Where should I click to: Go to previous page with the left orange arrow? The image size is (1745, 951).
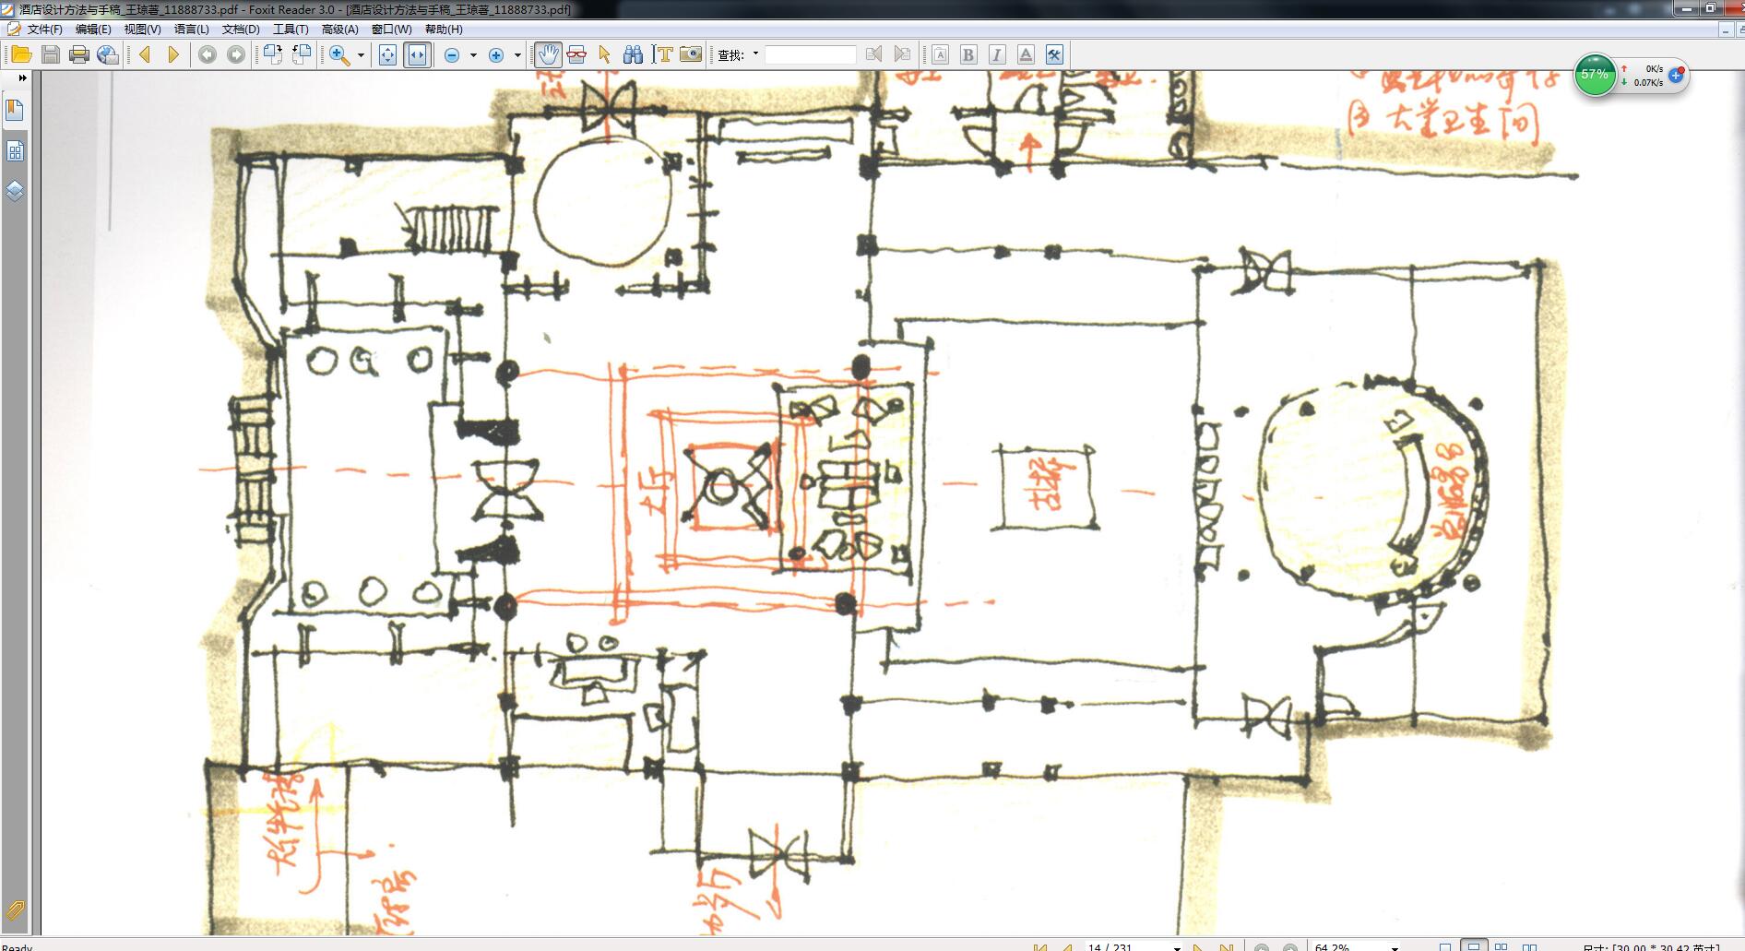click(x=145, y=55)
